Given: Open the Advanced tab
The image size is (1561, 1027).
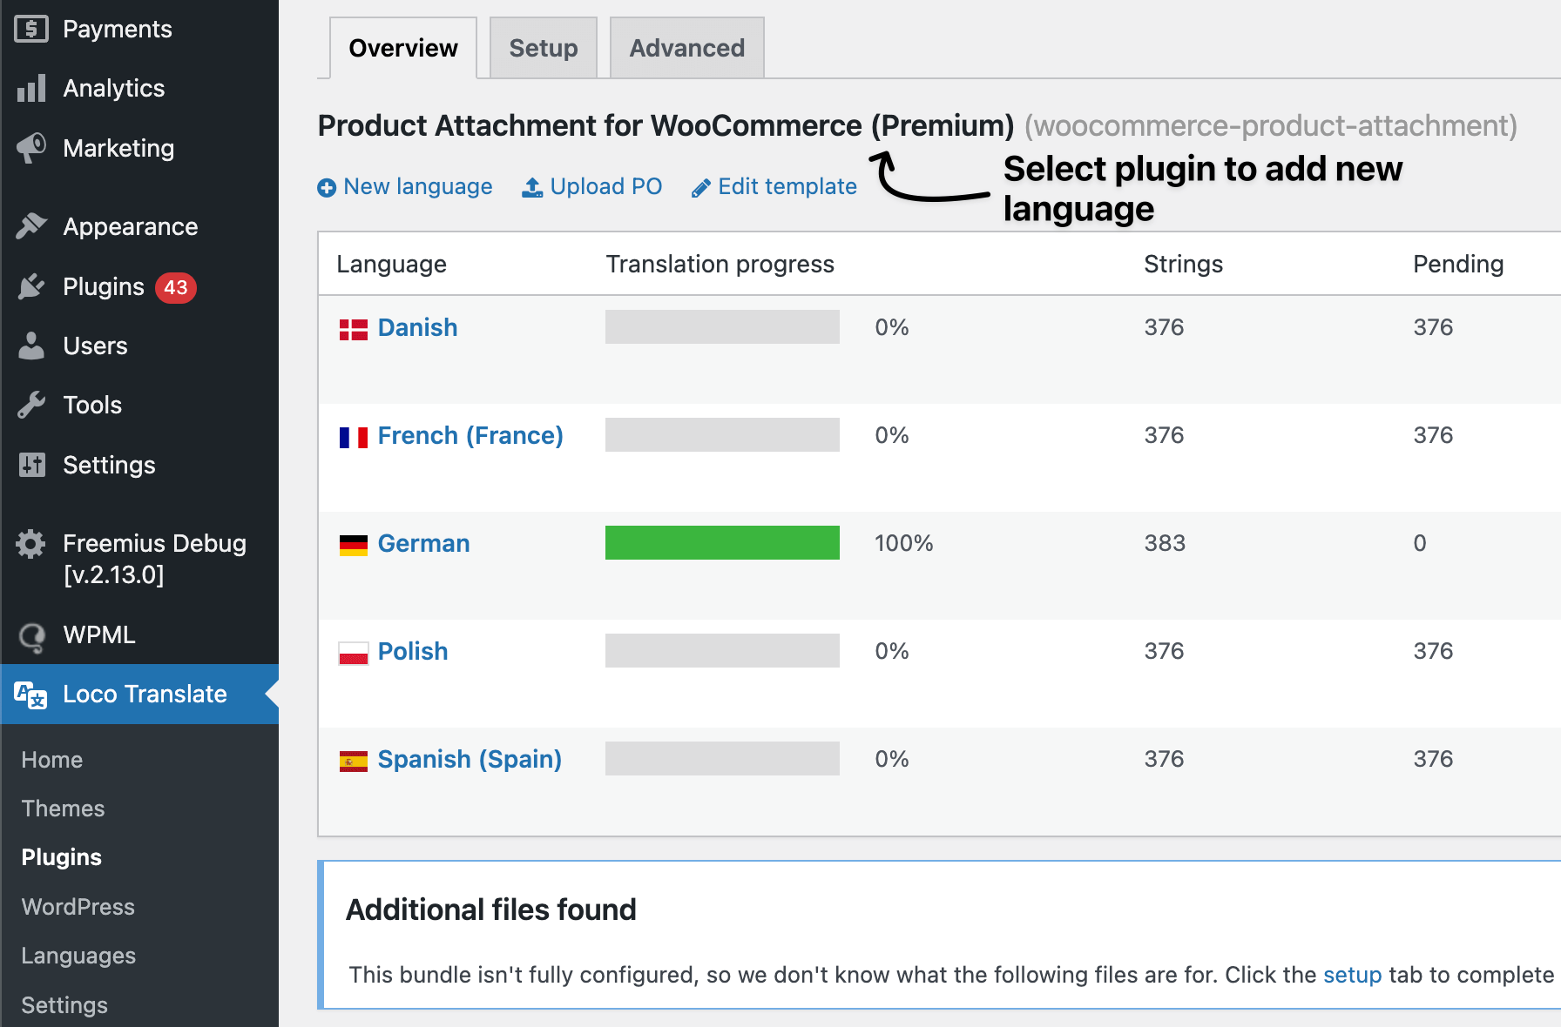Looking at the screenshot, I should tap(686, 47).
